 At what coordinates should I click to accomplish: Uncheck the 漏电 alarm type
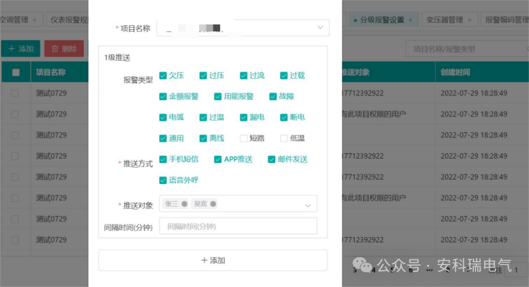[244, 118]
